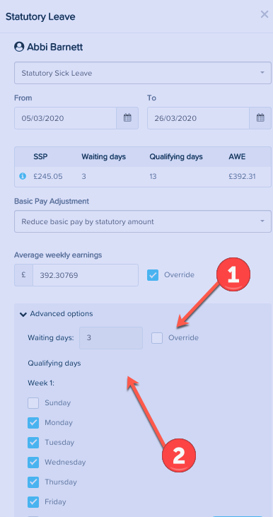Click the Average weekly earnings amount field
273x517 pixels.
[x=86, y=275]
